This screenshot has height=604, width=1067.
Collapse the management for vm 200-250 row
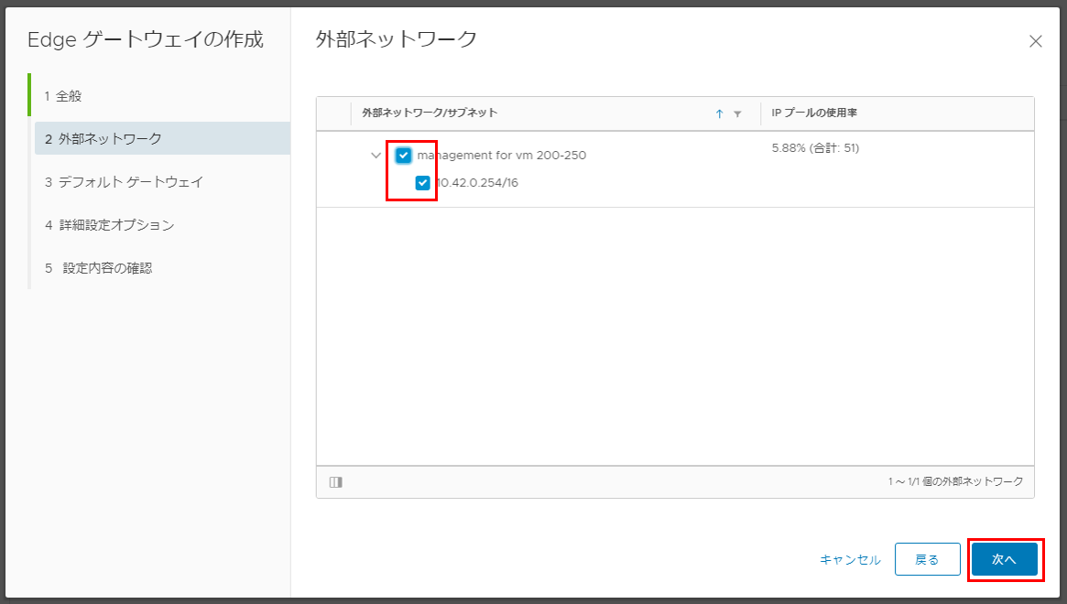tap(376, 155)
